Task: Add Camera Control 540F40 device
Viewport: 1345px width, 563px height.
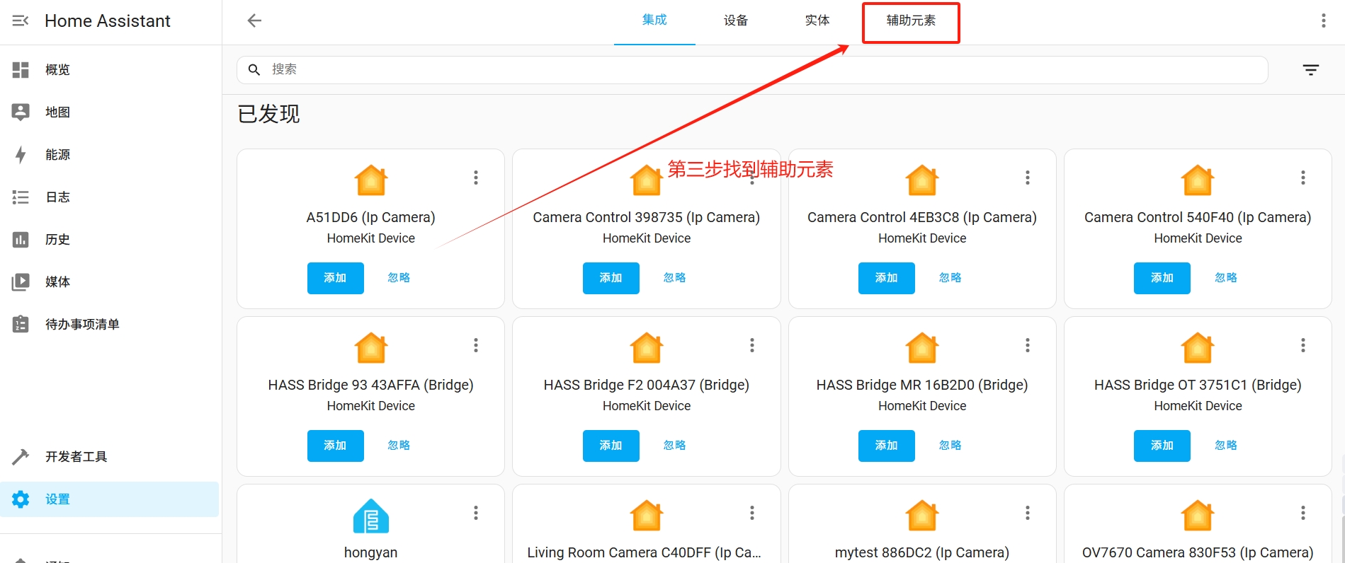Action: pyautogui.click(x=1162, y=278)
